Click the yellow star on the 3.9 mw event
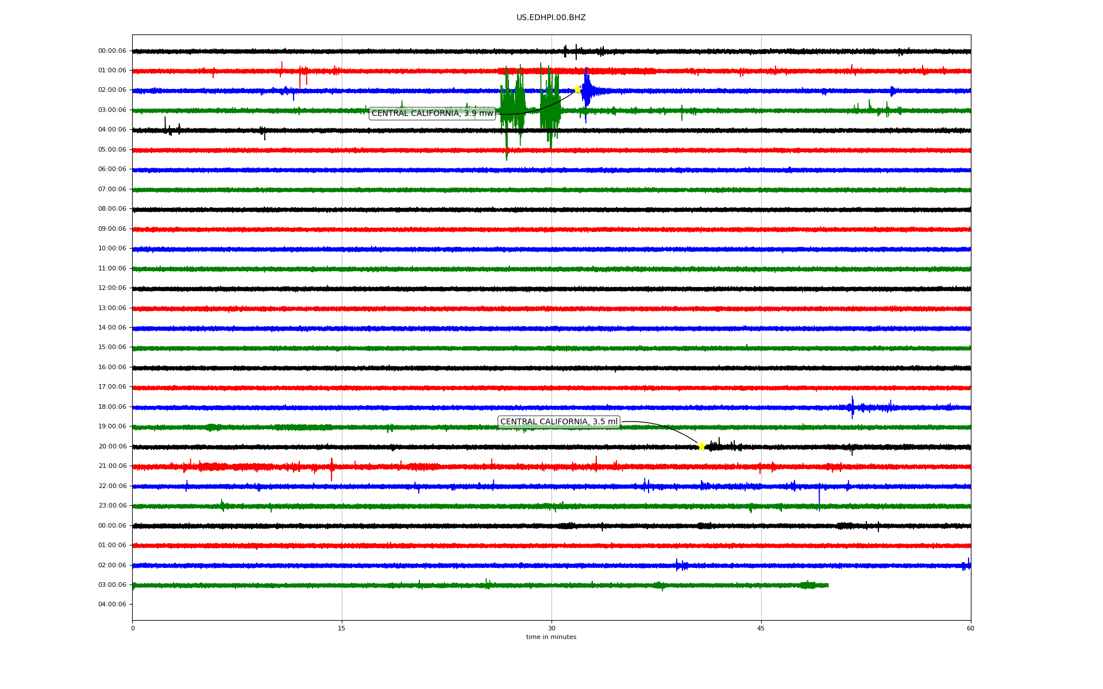Viewport: 1103px width, 689px height. click(x=577, y=90)
